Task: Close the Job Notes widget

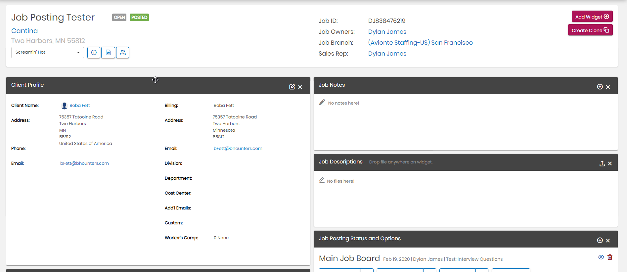Action: pos(608,87)
